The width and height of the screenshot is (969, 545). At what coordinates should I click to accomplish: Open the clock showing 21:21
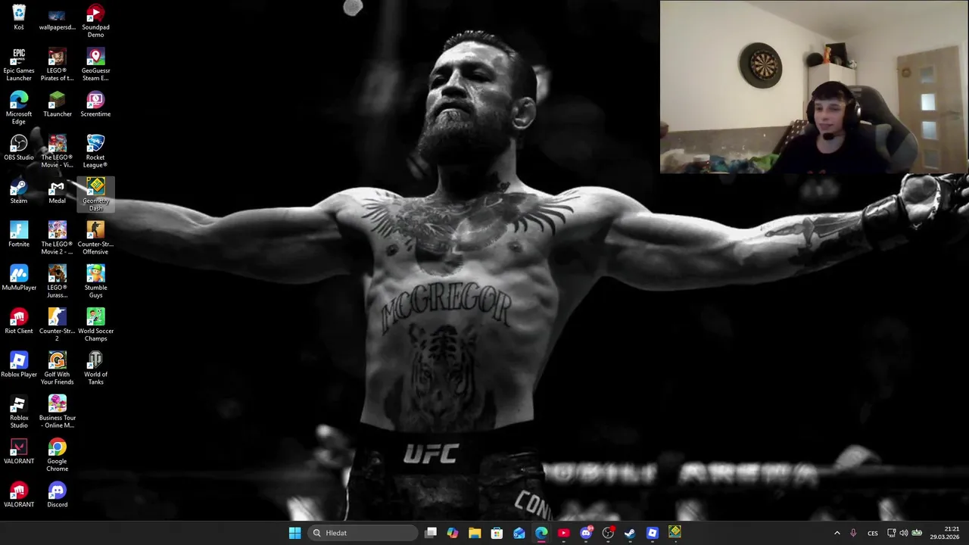944,533
